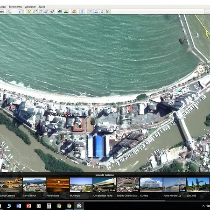Image resolution: width=210 pixels, height=210 pixels.
Task: Open the planet switcher (Saturn) dropdown
Action: pos(74,12)
